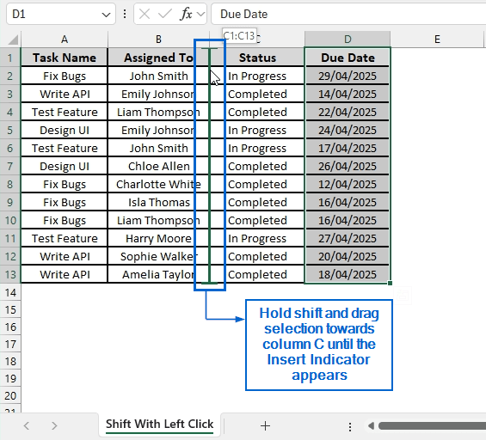Click the Due Date header cell
The width and height of the screenshot is (486, 440).
(x=348, y=58)
